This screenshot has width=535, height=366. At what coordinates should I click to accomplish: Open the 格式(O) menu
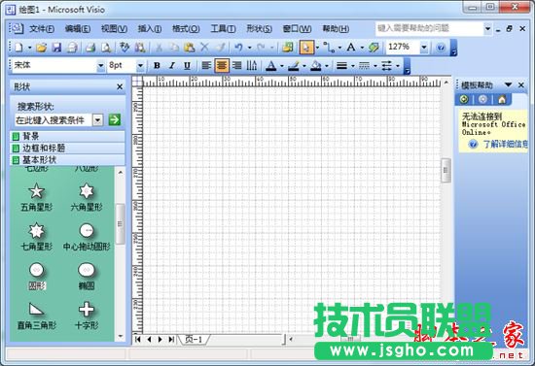(186, 29)
